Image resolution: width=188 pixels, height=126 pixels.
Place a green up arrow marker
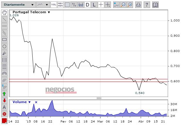4,94
